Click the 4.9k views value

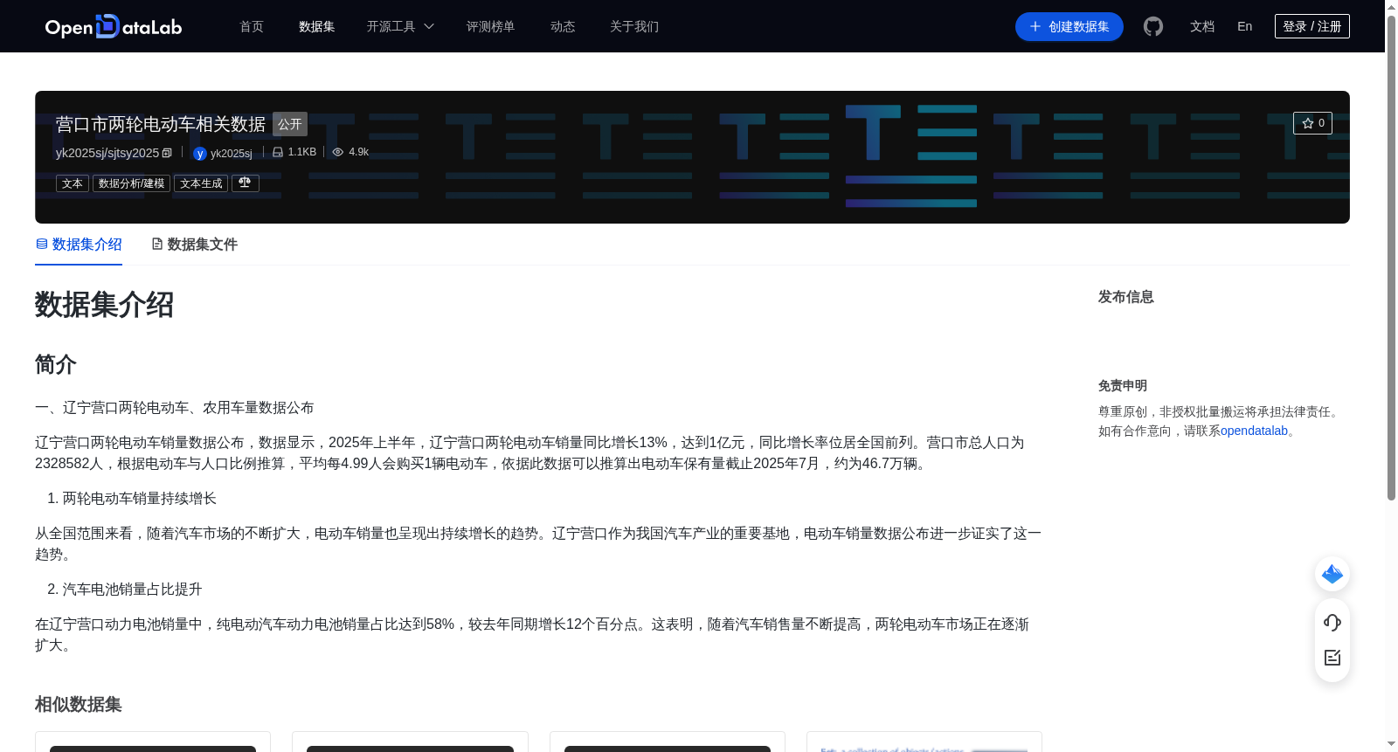(x=358, y=152)
